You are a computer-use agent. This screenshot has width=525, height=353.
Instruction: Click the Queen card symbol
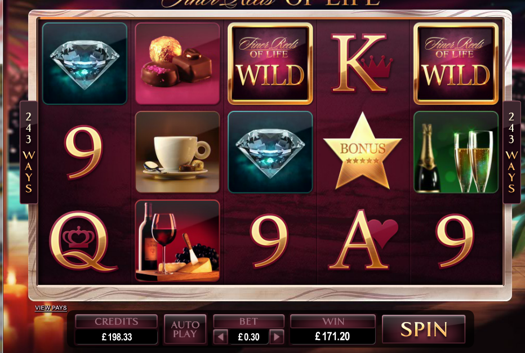(x=83, y=241)
